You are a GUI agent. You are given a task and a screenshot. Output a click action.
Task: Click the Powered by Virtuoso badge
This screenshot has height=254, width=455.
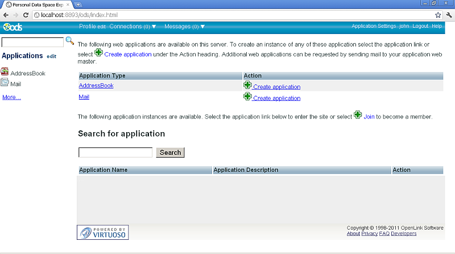pyautogui.click(x=103, y=232)
